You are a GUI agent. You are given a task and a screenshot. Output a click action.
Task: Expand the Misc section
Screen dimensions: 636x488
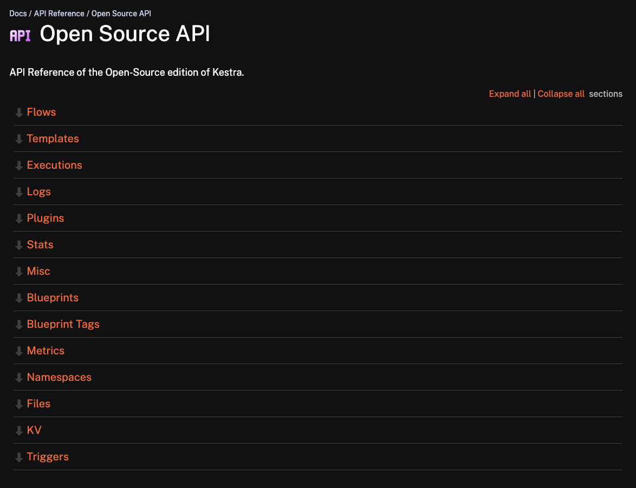click(38, 271)
